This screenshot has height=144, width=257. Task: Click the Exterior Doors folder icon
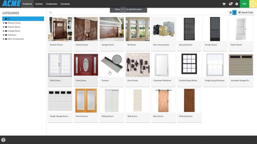click(x=6, y=23)
